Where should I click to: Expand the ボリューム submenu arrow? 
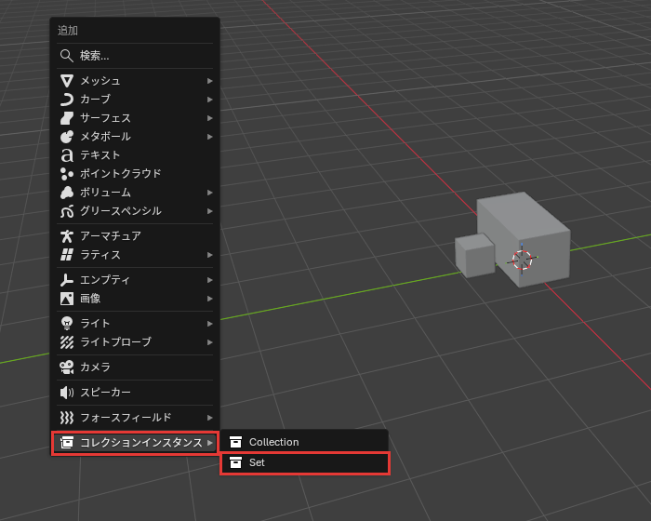pyautogui.click(x=209, y=193)
